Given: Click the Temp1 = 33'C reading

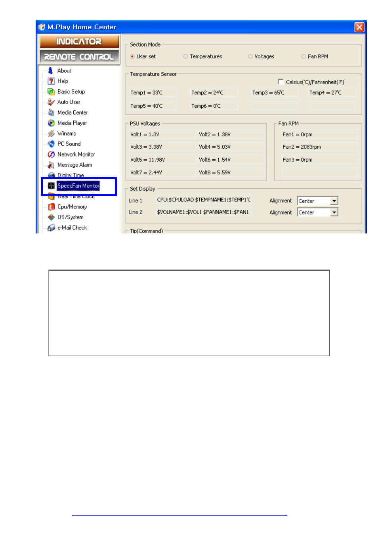Looking at the screenshot, I should [153, 93].
